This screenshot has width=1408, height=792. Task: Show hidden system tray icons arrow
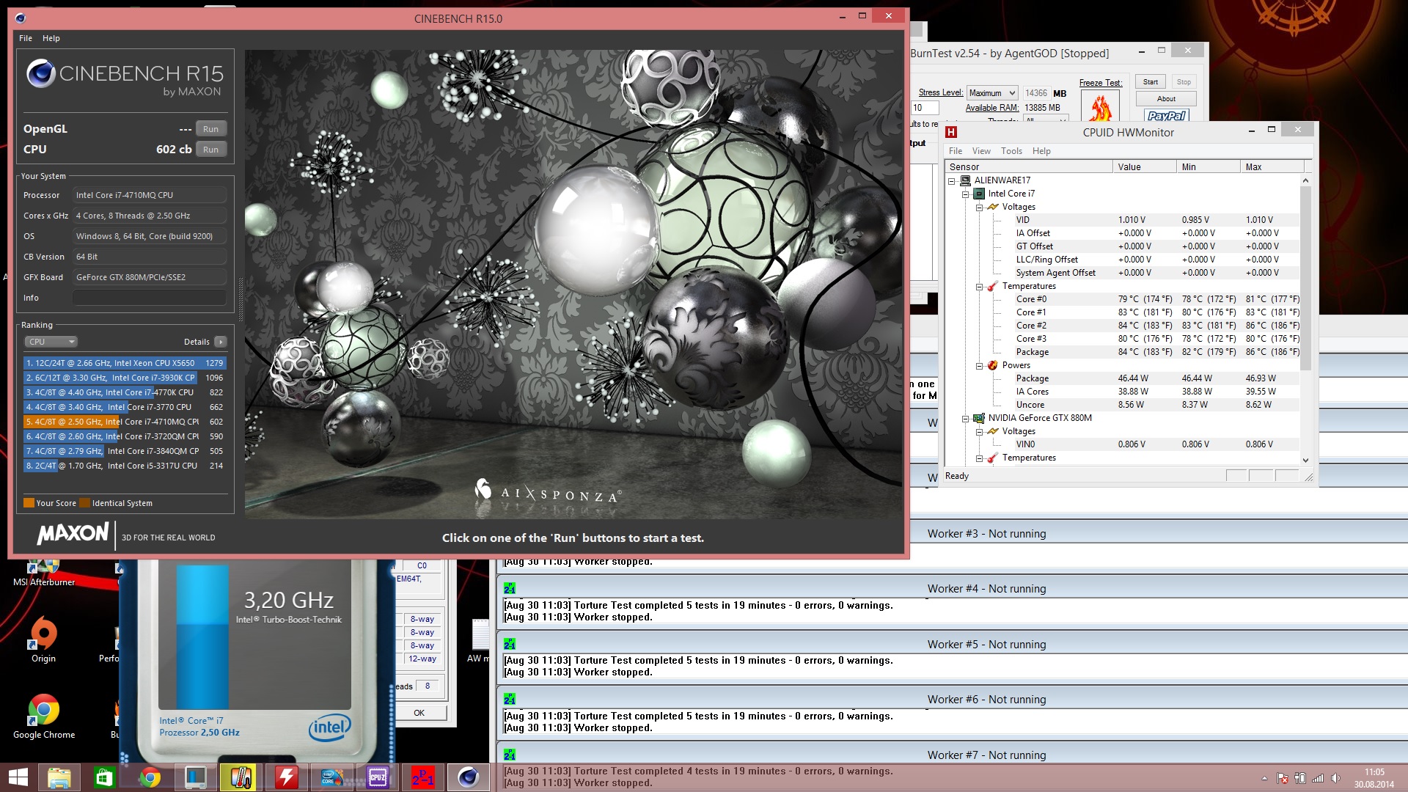pyautogui.click(x=1264, y=778)
